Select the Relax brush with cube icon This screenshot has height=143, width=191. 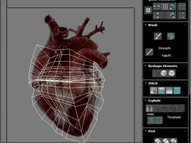click(171, 36)
